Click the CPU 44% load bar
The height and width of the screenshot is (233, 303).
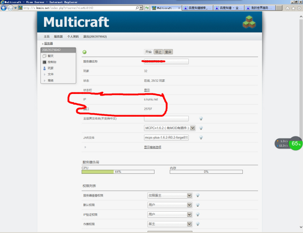coord(118,172)
